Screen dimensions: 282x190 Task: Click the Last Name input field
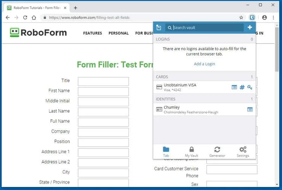(x=103, y=112)
